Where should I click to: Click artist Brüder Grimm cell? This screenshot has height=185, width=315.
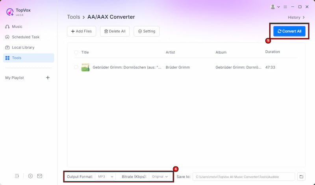click(x=178, y=67)
